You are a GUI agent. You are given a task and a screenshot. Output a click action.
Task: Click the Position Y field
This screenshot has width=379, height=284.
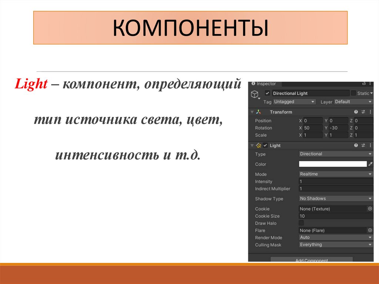tap(338, 120)
